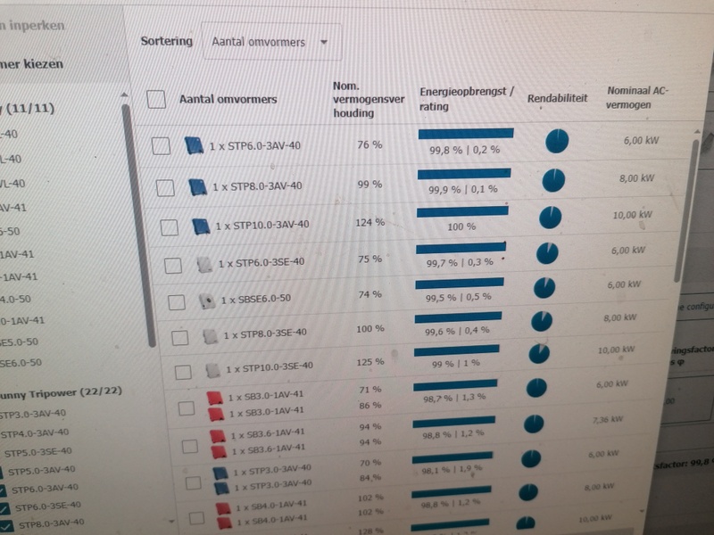This screenshot has width=714, height=535.
Task: Click the sidebar list scroll-down arrow
Action: (171, 521)
